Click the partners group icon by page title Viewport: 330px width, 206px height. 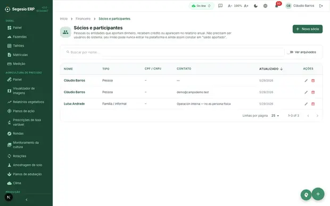(x=65, y=32)
